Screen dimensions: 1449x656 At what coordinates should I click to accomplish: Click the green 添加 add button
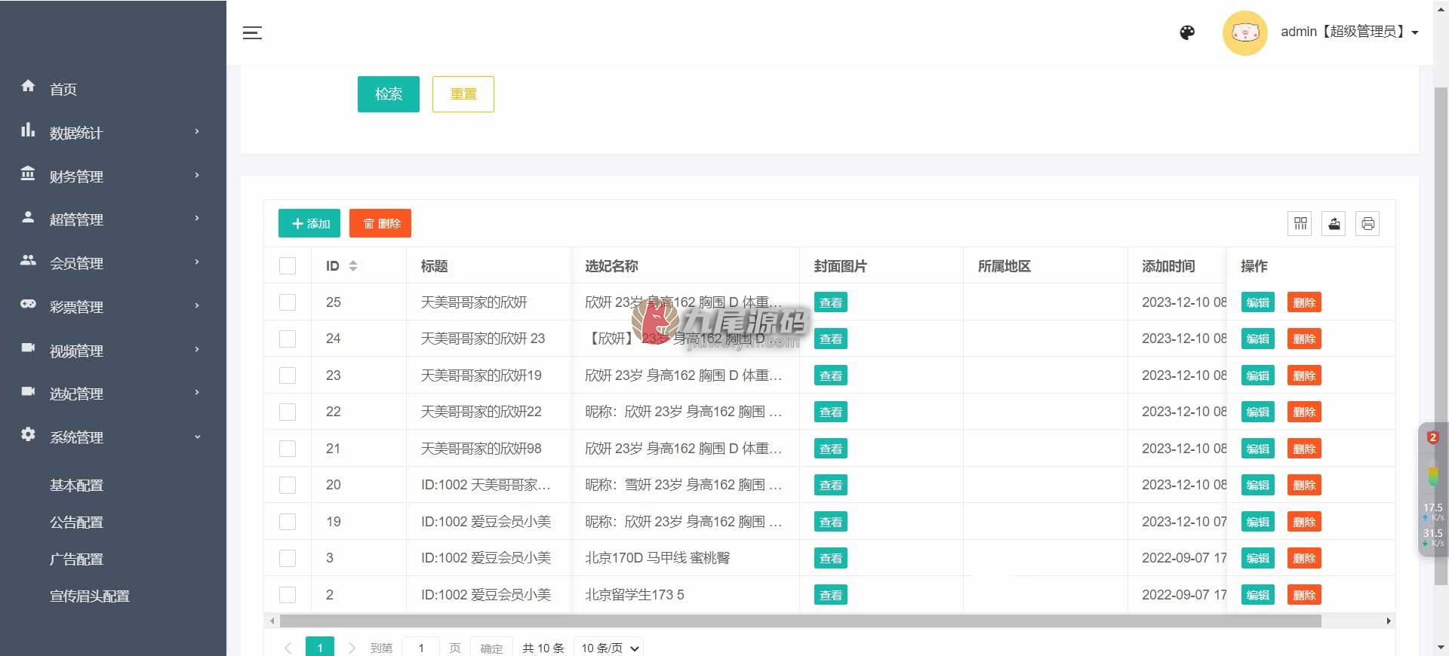pos(309,223)
